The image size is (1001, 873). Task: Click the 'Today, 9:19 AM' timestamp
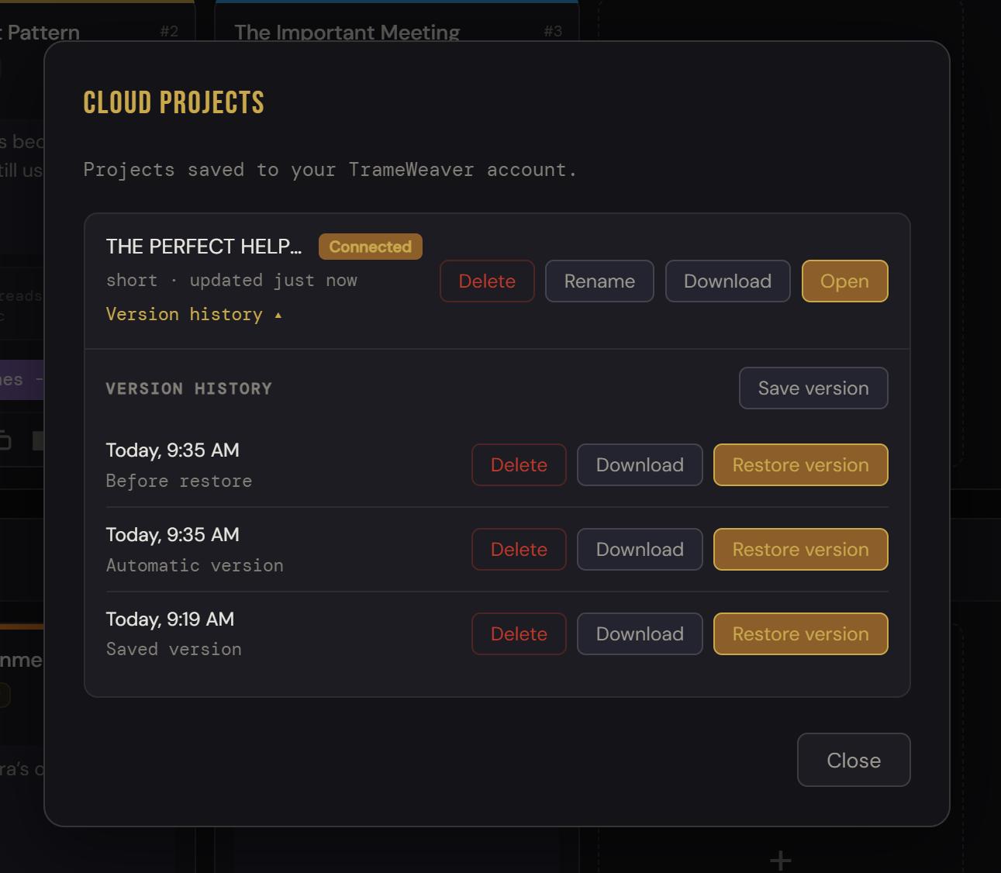click(170, 619)
